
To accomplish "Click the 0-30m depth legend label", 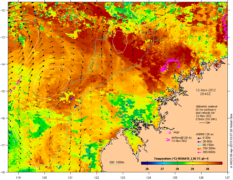I will click(x=207, y=138).
